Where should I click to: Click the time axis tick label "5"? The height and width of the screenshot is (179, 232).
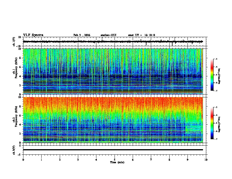click(115, 160)
